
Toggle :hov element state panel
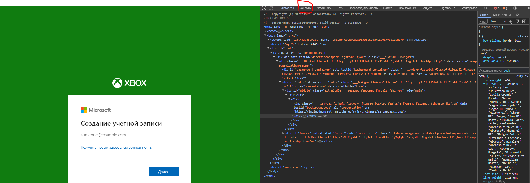point(493,21)
